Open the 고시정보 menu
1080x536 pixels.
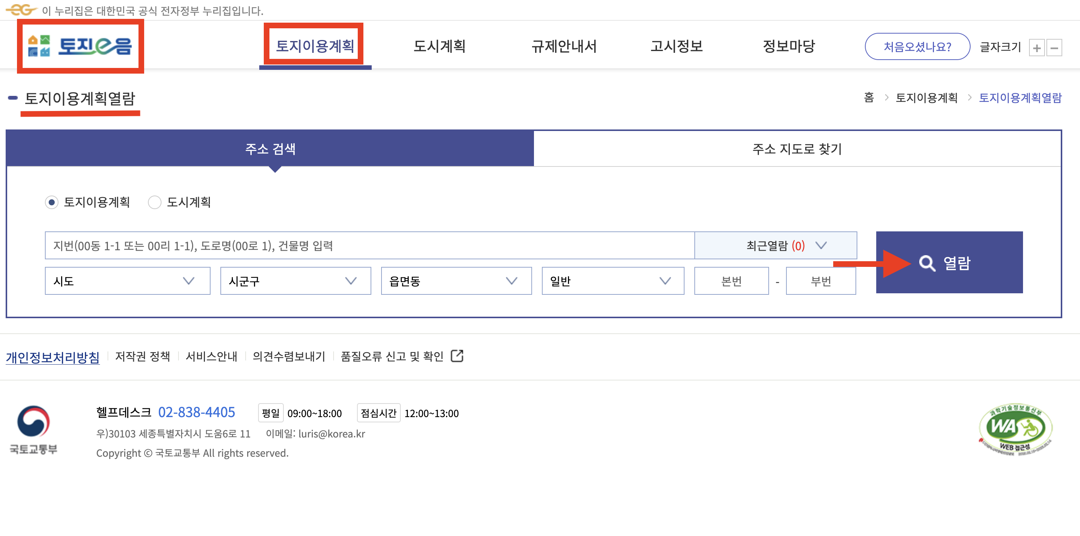676,46
